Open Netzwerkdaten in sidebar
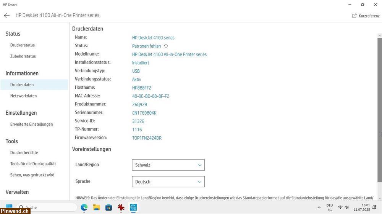 click(x=23, y=96)
